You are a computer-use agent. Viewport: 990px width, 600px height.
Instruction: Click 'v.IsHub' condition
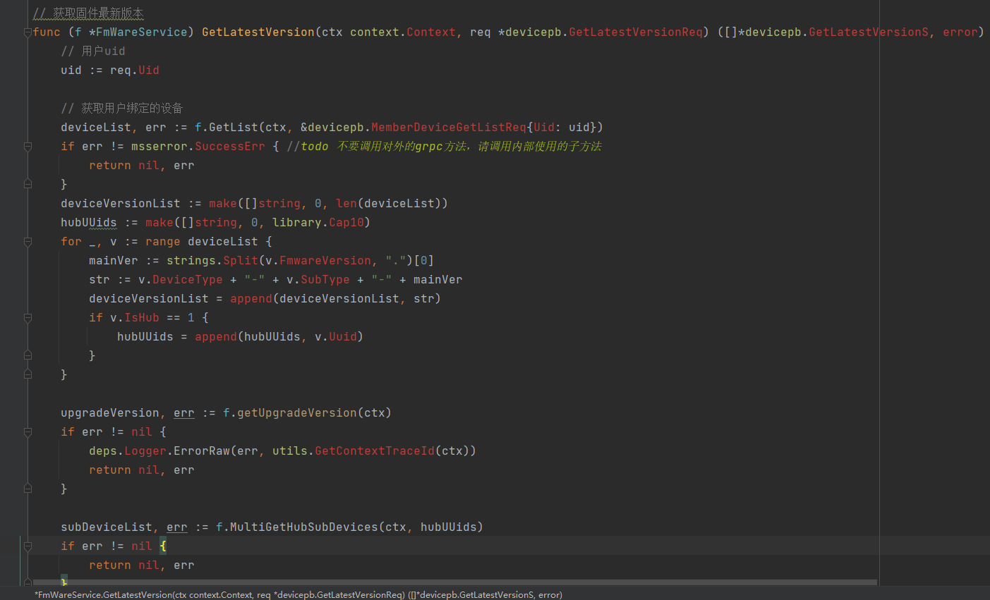coord(135,318)
